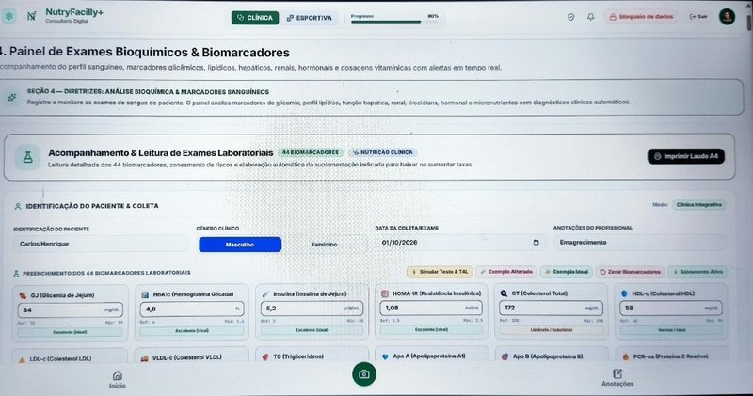This screenshot has height=396, width=753.
Task: Select Feminino gender option
Action: click(325, 245)
